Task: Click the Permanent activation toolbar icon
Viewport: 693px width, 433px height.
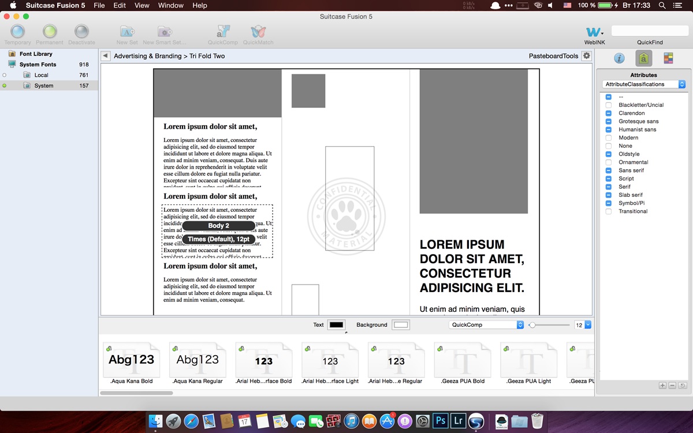Action: point(50,31)
